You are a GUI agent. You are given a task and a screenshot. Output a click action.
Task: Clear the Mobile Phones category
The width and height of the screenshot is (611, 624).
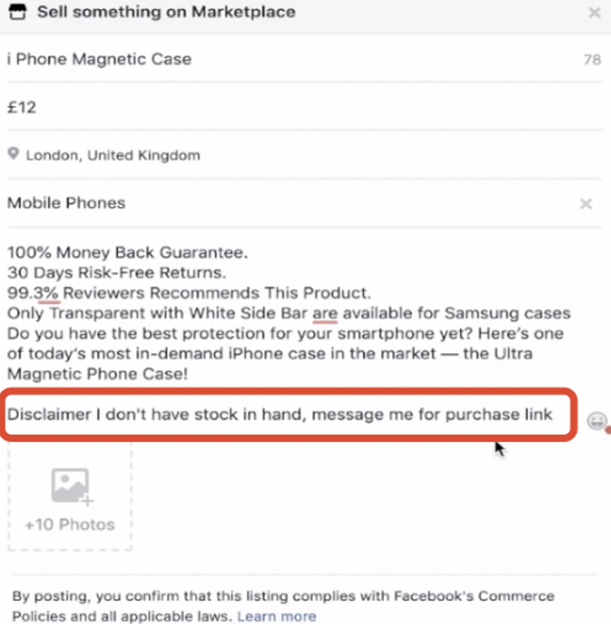585,204
